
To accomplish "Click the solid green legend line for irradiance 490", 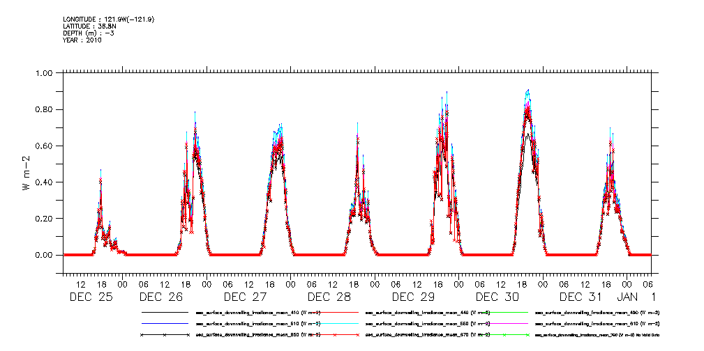I will click(504, 312).
